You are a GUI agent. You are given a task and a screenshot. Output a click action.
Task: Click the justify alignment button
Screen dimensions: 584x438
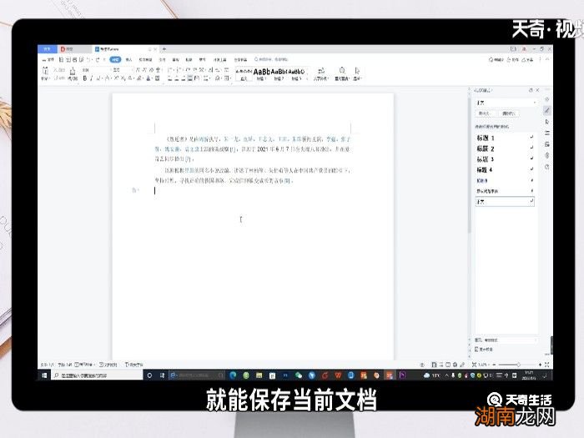pyautogui.click(x=190, y=78)
